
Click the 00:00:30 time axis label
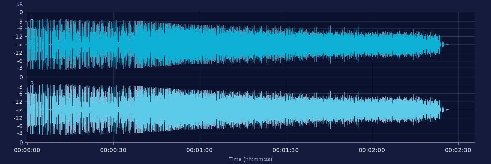tap(113, 150)
